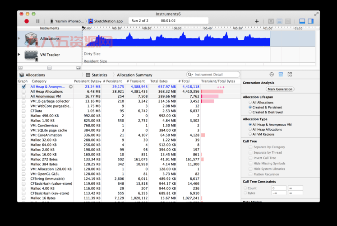Image resolution: width=337 pixels, height=226 pixels.
Task: Click the Total Bytes column header
Action: pos(159,81)
